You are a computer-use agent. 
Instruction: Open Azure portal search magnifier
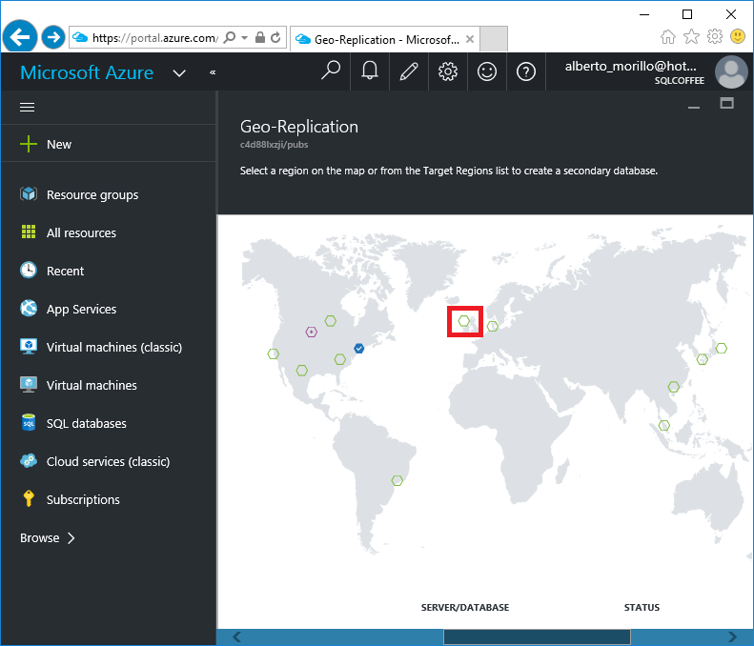coord(331,71)
